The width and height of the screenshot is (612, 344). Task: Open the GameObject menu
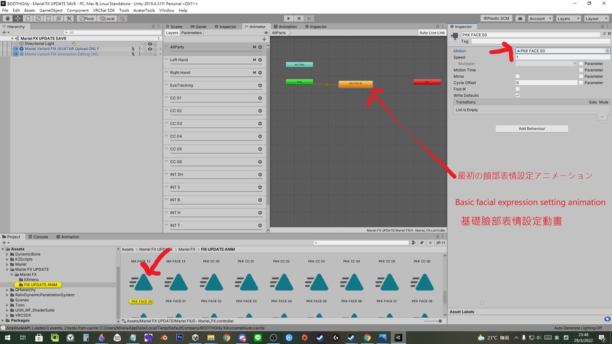[x=51, y=11]
